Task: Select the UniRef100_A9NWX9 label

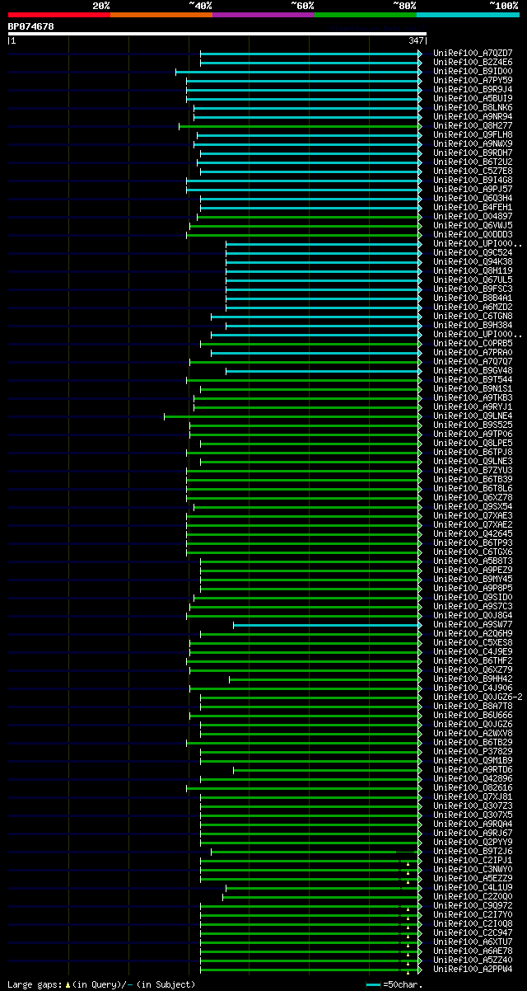Action: [473, 143]
